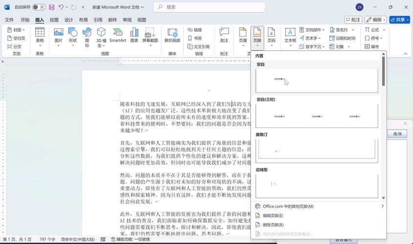Open the 文本框 text box menu
Viewport: 413px width, 244px height.
click(x=290, y=37)
